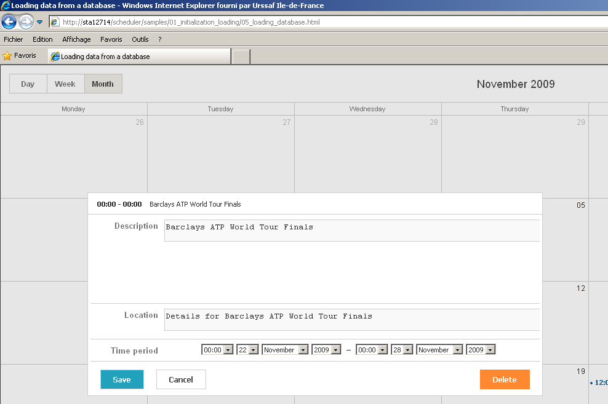Image resolution: width=608 pixels, height=404 pixels.
Task: Click Internet Explorer logo in title bar
Action: click(x=6, y=6)
